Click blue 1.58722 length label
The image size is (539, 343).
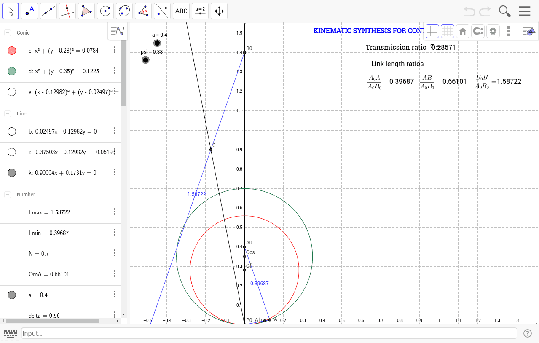click(x=197, y=194)
